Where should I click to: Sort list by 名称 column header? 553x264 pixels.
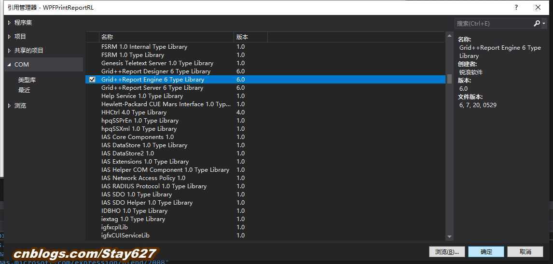tap(166, 37)
